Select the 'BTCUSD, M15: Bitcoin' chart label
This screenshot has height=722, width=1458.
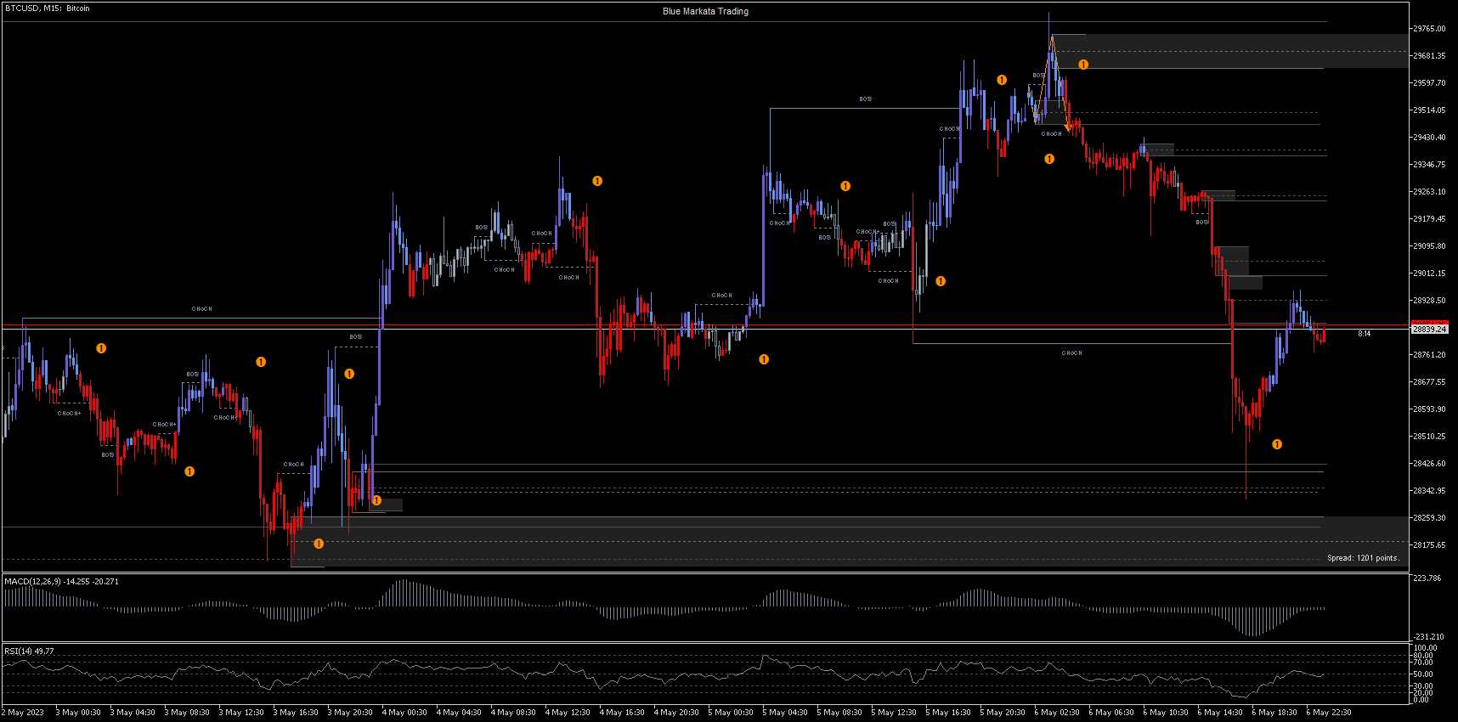click(x=47, y=8)
